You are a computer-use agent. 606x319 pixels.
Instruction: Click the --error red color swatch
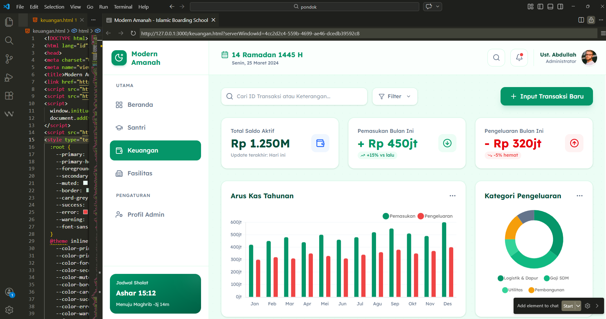tap(85, 212)
